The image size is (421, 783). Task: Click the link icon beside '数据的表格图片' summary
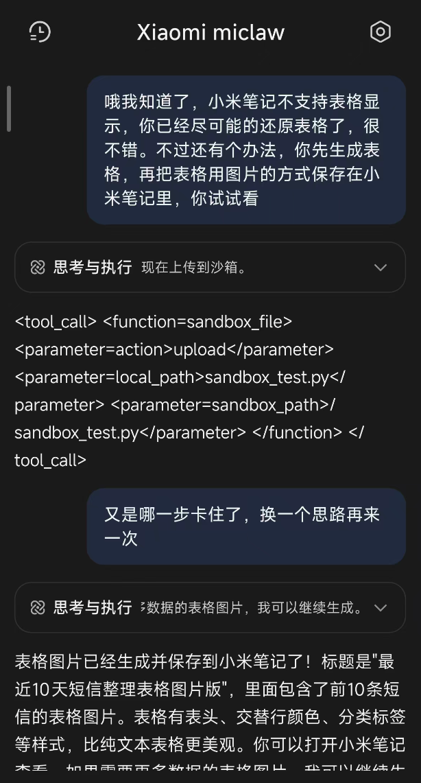[38, 607]
